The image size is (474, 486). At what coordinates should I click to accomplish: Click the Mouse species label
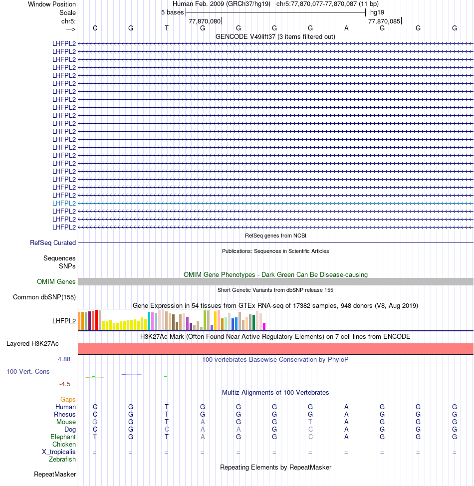(x=66, y=422)
